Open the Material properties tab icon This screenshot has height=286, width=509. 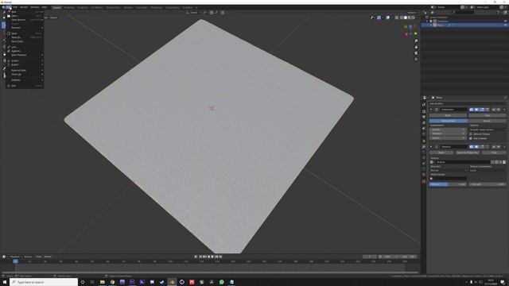click(424, 175)
